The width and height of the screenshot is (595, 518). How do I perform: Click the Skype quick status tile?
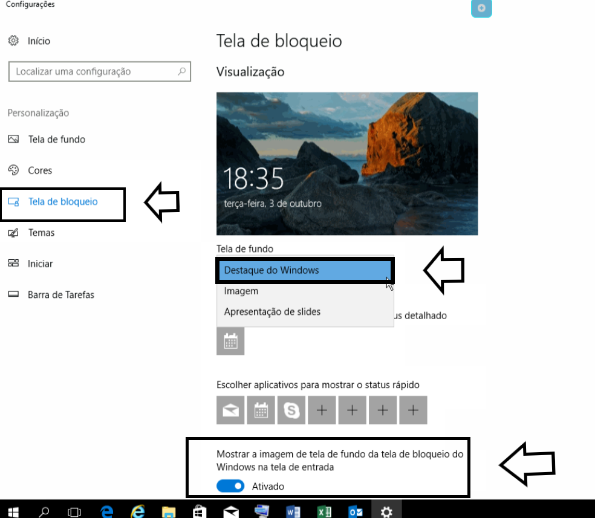[291, 410]
